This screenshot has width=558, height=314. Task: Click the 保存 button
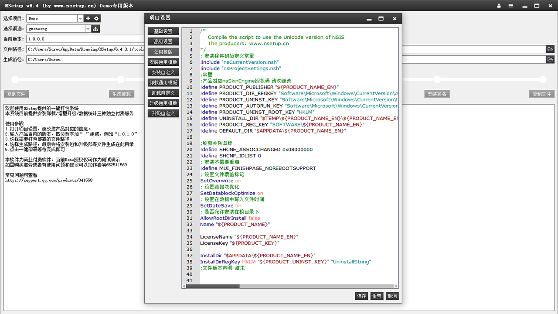[x=361, y=296]
